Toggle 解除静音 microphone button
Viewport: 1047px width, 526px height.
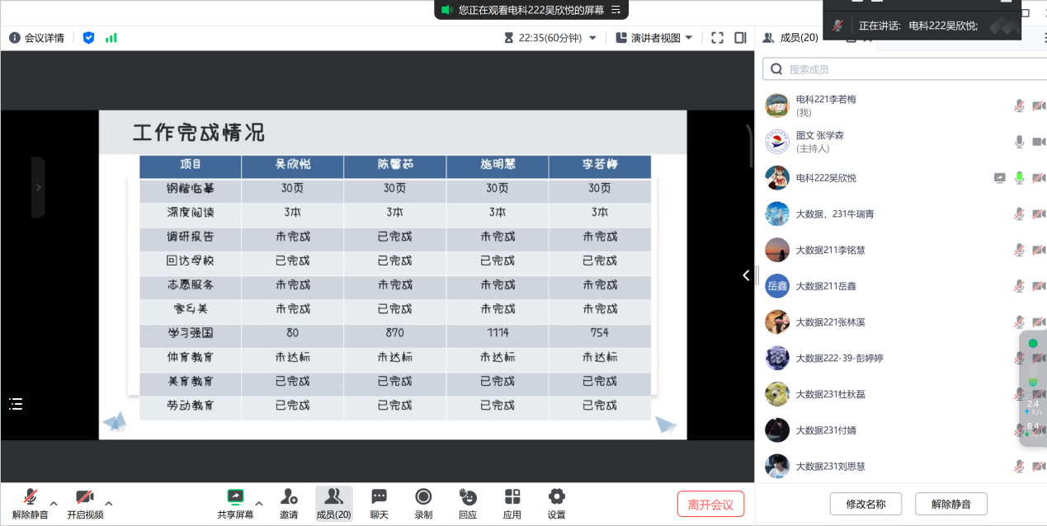coord(31,497)
